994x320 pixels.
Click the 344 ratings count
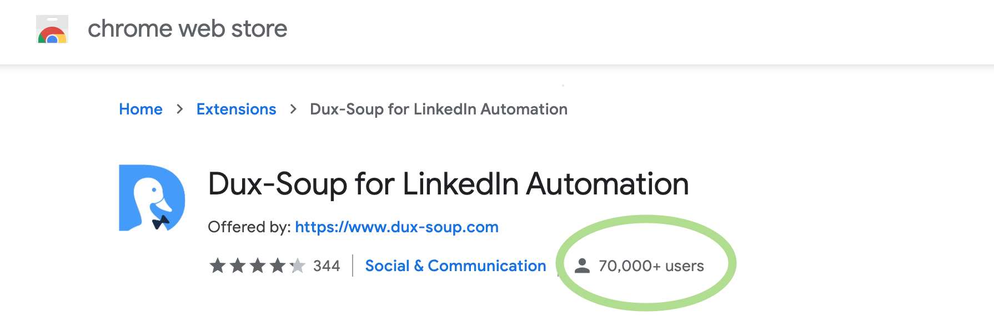point(327,266)
